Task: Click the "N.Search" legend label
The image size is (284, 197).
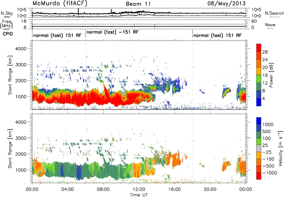Action: click(x=274, y=13)
